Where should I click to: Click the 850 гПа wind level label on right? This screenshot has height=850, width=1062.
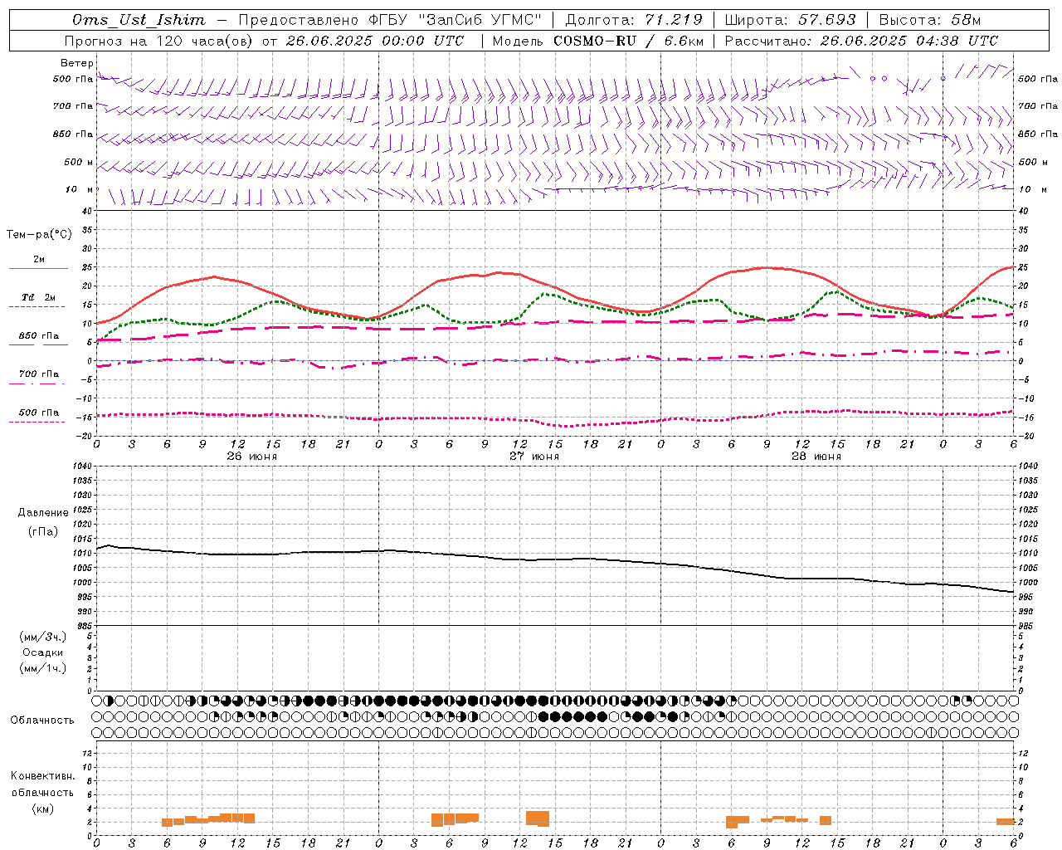(x=1038, y=134)
